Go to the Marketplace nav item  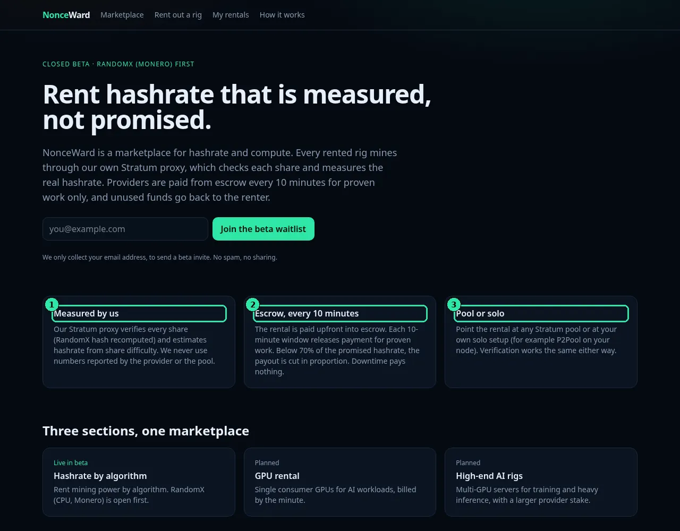click(122, 15)
